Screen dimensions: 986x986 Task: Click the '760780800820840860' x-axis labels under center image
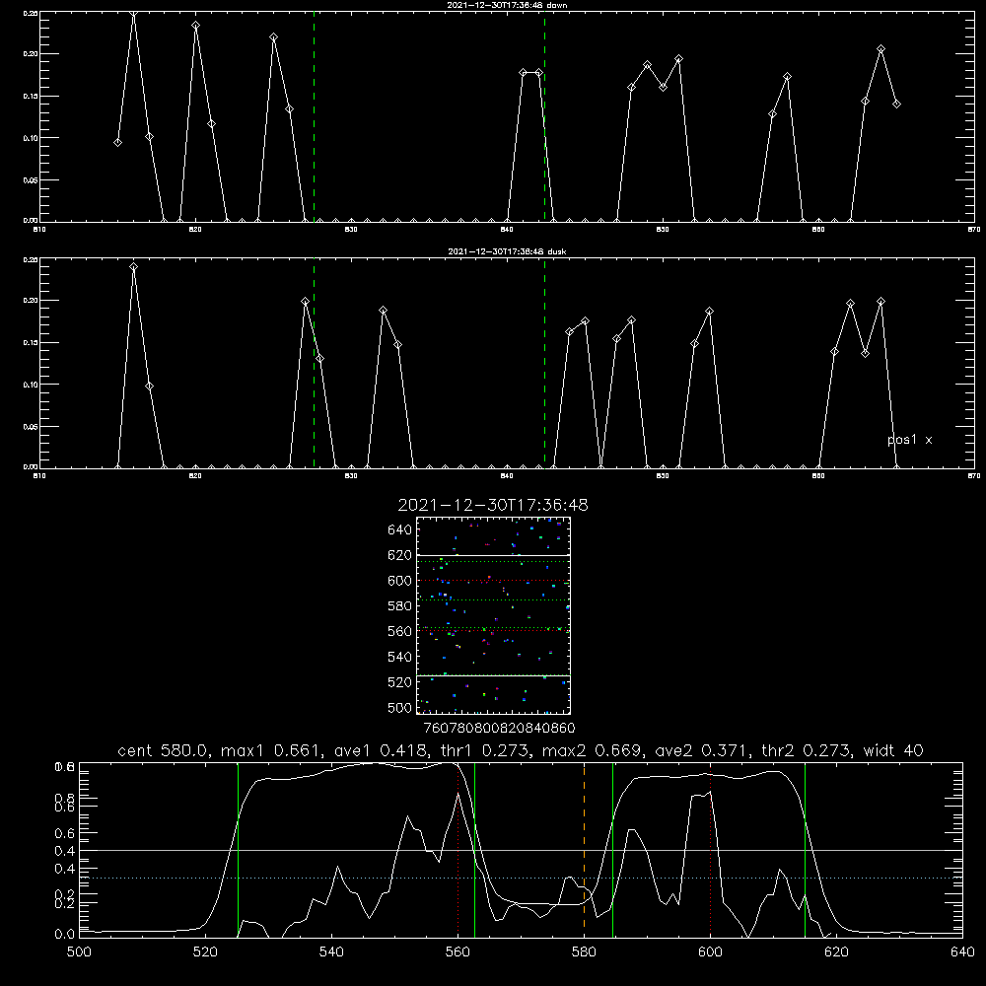pos(499,728)
